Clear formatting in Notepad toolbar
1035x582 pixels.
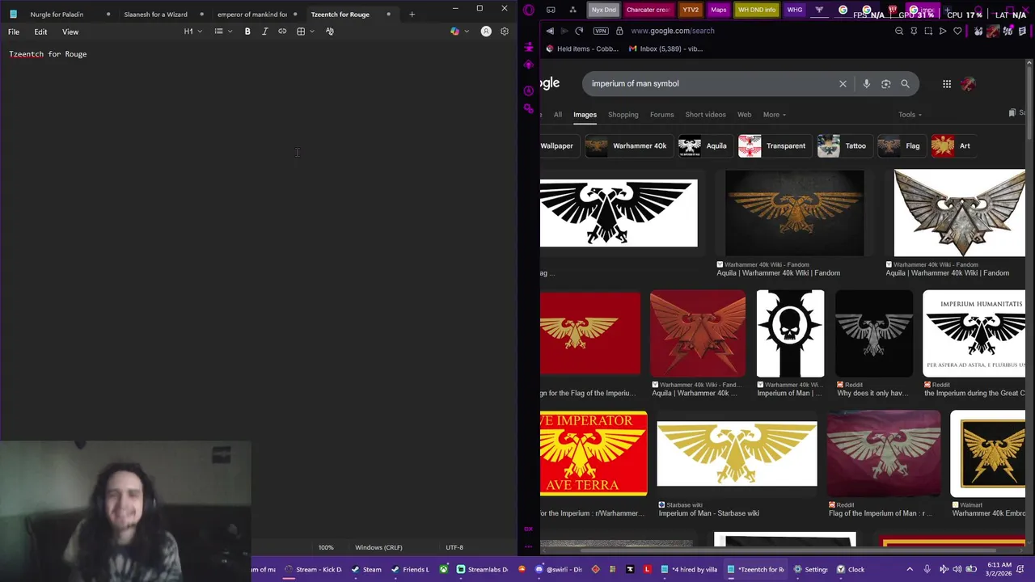(330, 32)
